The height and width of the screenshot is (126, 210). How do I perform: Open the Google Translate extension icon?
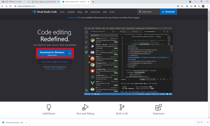point(187,6)
